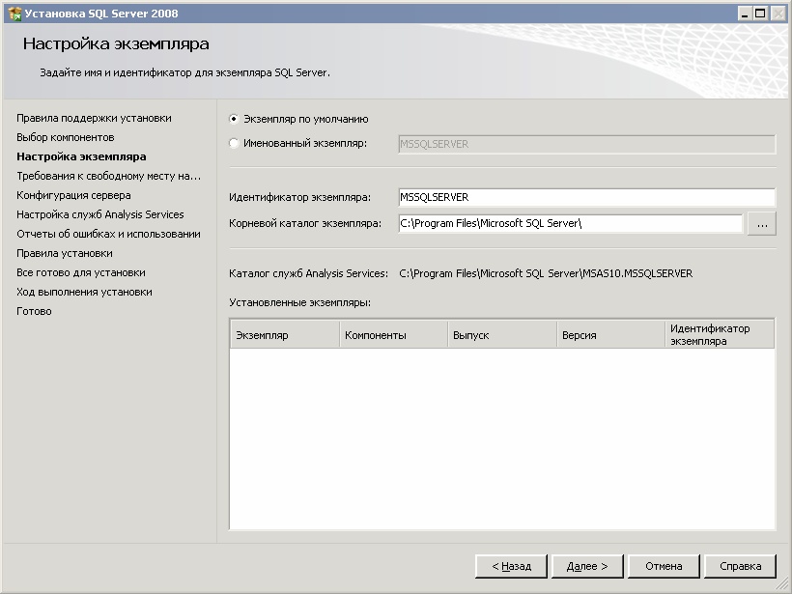Select the current step Настройка экземпляра
This screenshot has height=594, width=792.
[x=81, y=156]
